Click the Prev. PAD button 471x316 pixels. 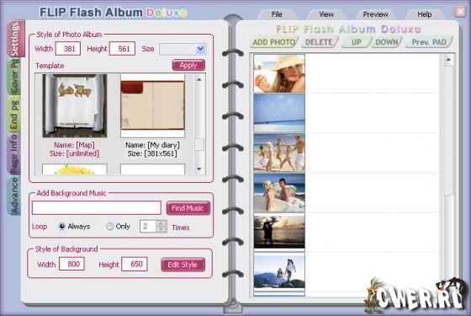pos(429,42)
